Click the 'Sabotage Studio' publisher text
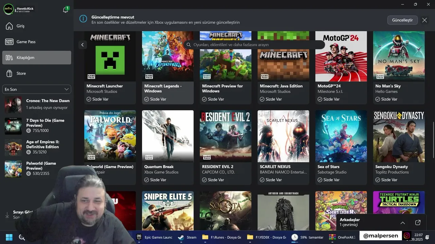 [332, 172]
